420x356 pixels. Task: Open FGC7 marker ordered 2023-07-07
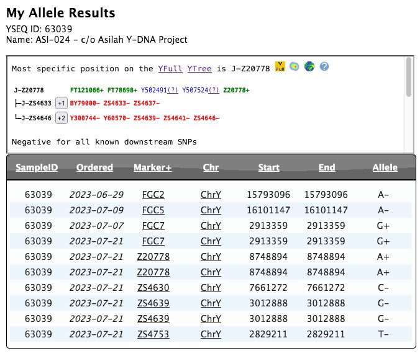(153, 226)
